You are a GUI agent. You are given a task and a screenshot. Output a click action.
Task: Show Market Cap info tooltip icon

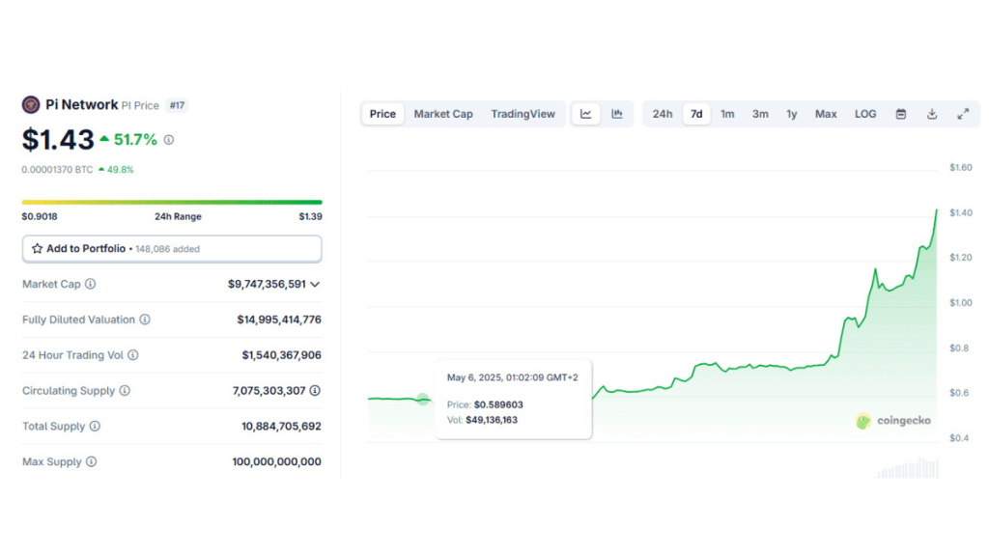point(91,285)
